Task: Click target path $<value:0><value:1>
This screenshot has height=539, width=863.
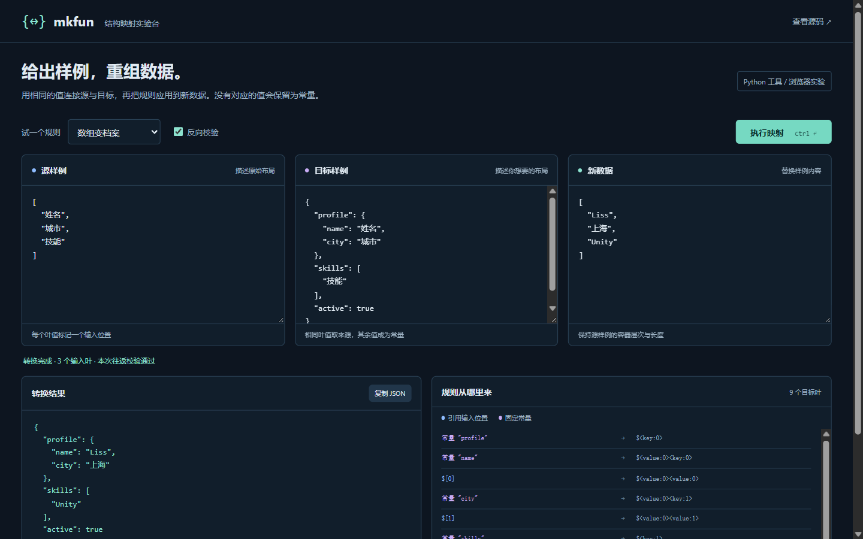Action: point(667,519)
